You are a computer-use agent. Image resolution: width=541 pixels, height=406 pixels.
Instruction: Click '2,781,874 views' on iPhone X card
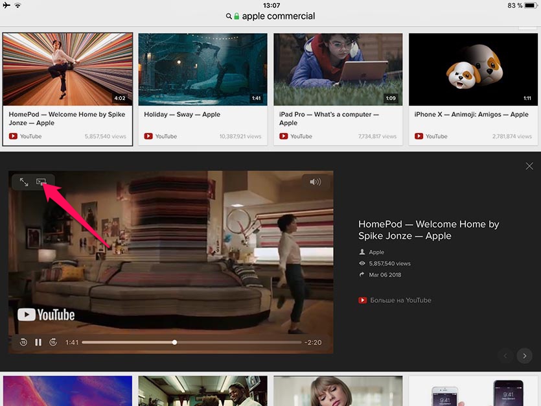pyautogui.click(x=512, y=136)
